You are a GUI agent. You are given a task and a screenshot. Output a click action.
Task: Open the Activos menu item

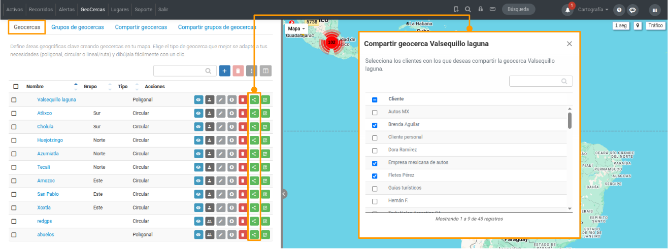tap(15, 10)
